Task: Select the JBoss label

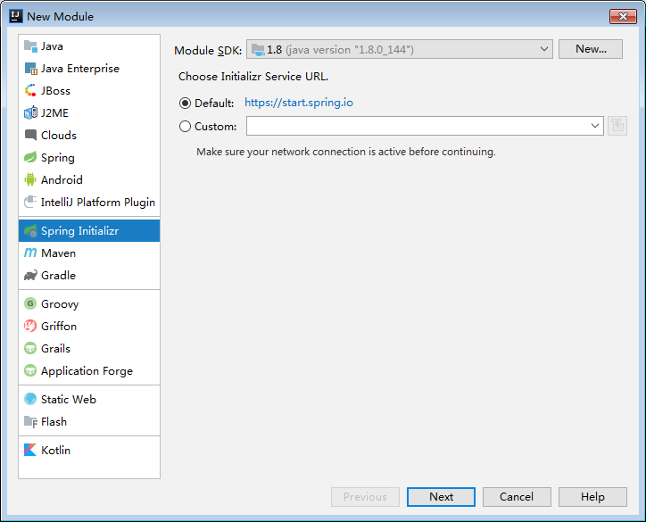Action: pos(55,91)
